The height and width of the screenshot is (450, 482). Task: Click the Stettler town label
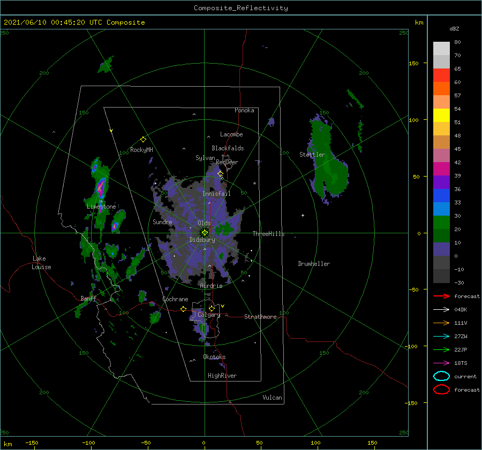[312, 155]
